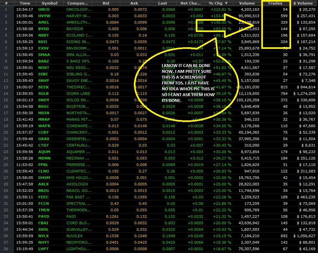
Task: Click the 105,120,358 volume cell
Action: [x=247, y=100]
